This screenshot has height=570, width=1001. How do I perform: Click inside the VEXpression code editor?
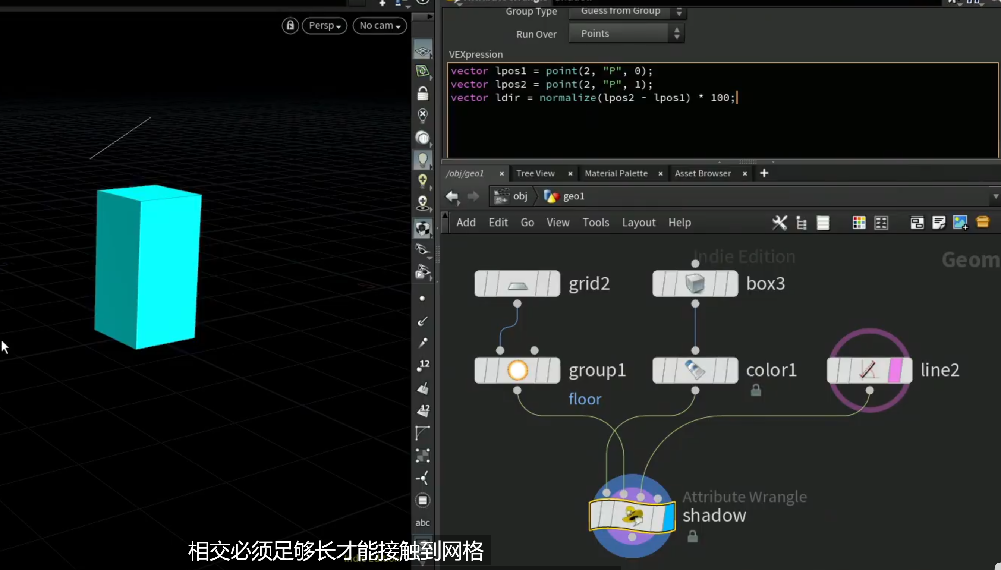[x=723, y=110]
